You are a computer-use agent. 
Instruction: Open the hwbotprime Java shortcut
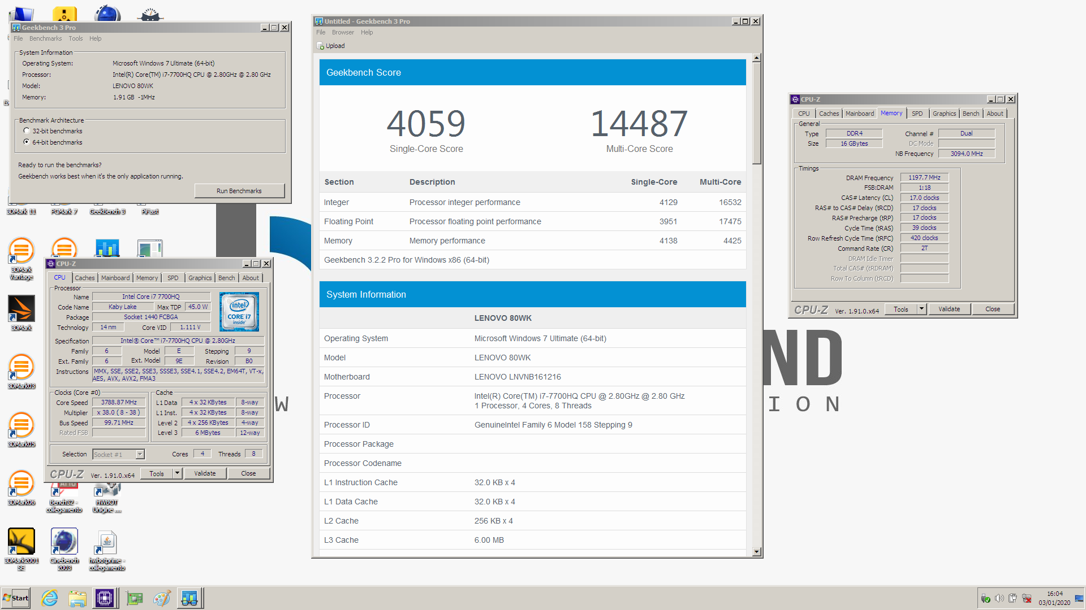107,550
